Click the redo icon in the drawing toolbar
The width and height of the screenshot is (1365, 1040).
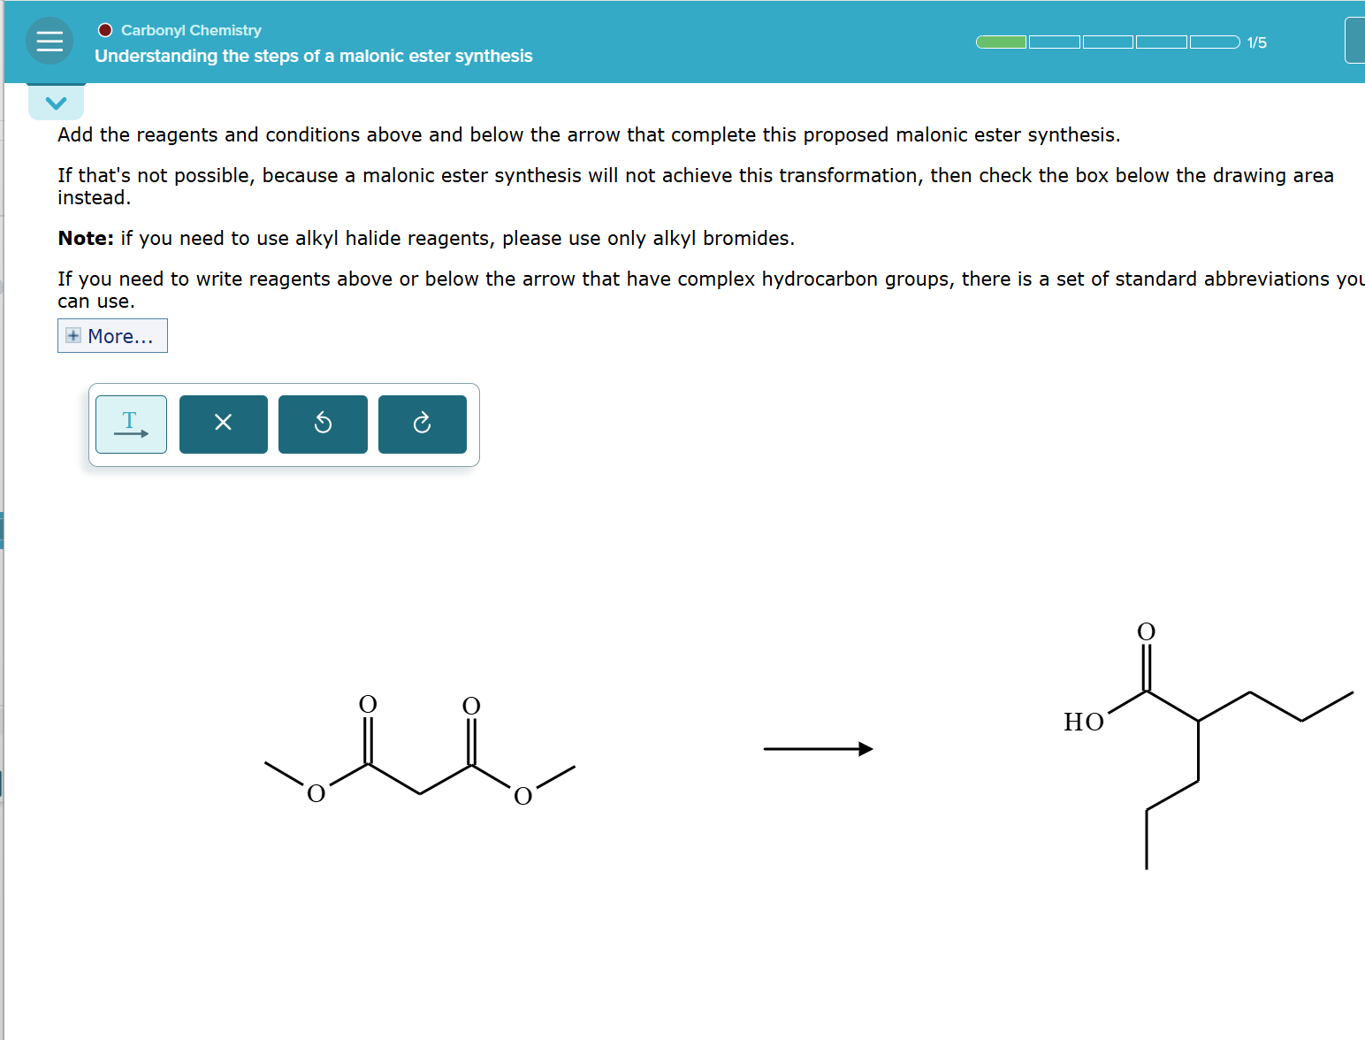[422, 424]
